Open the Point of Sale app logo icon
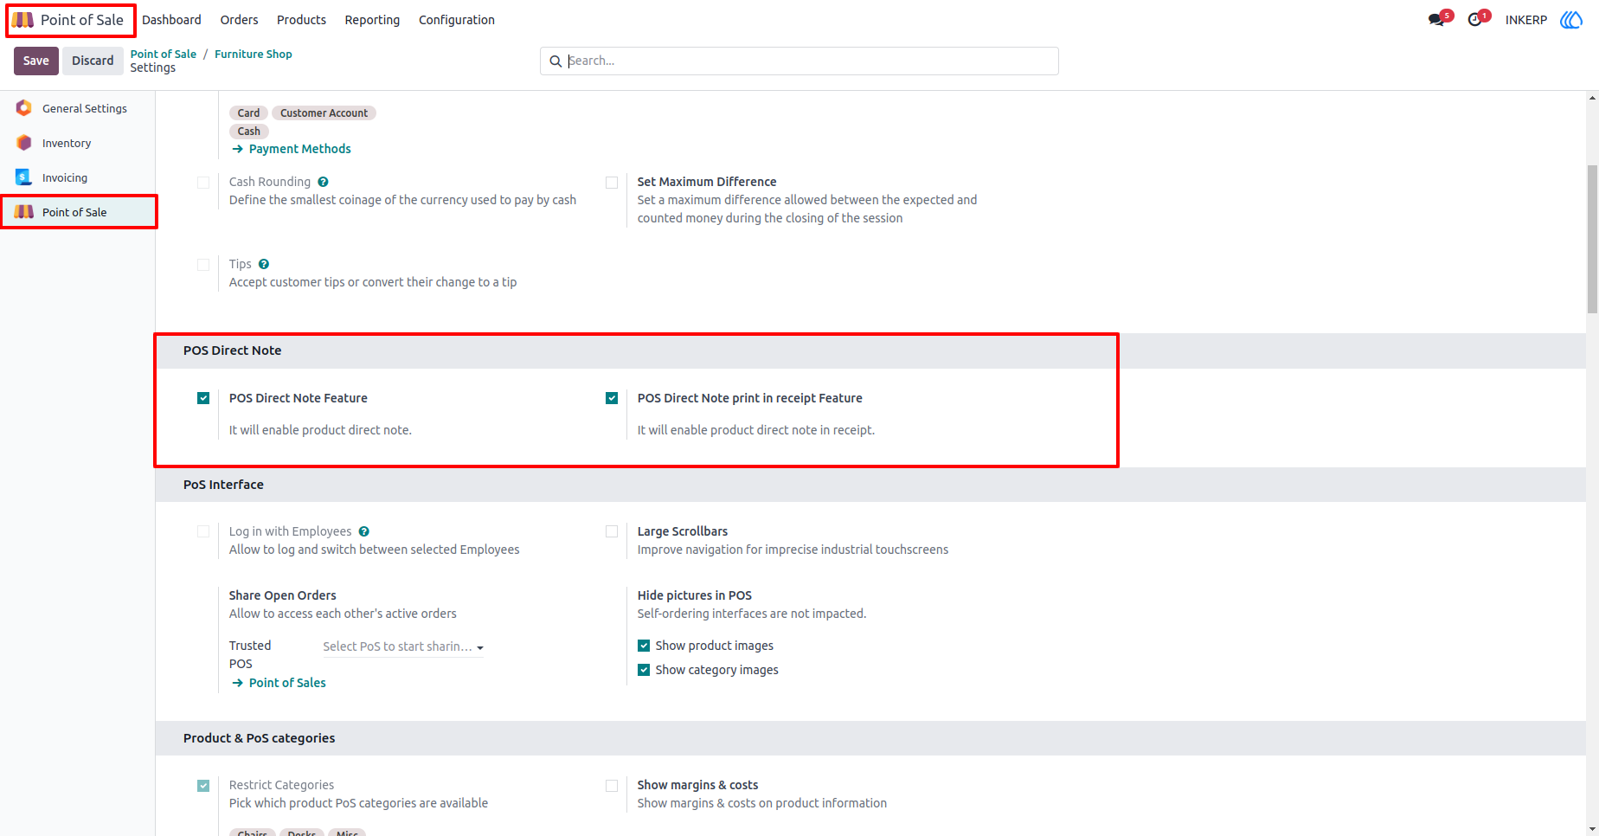 (x=23, y=20)
